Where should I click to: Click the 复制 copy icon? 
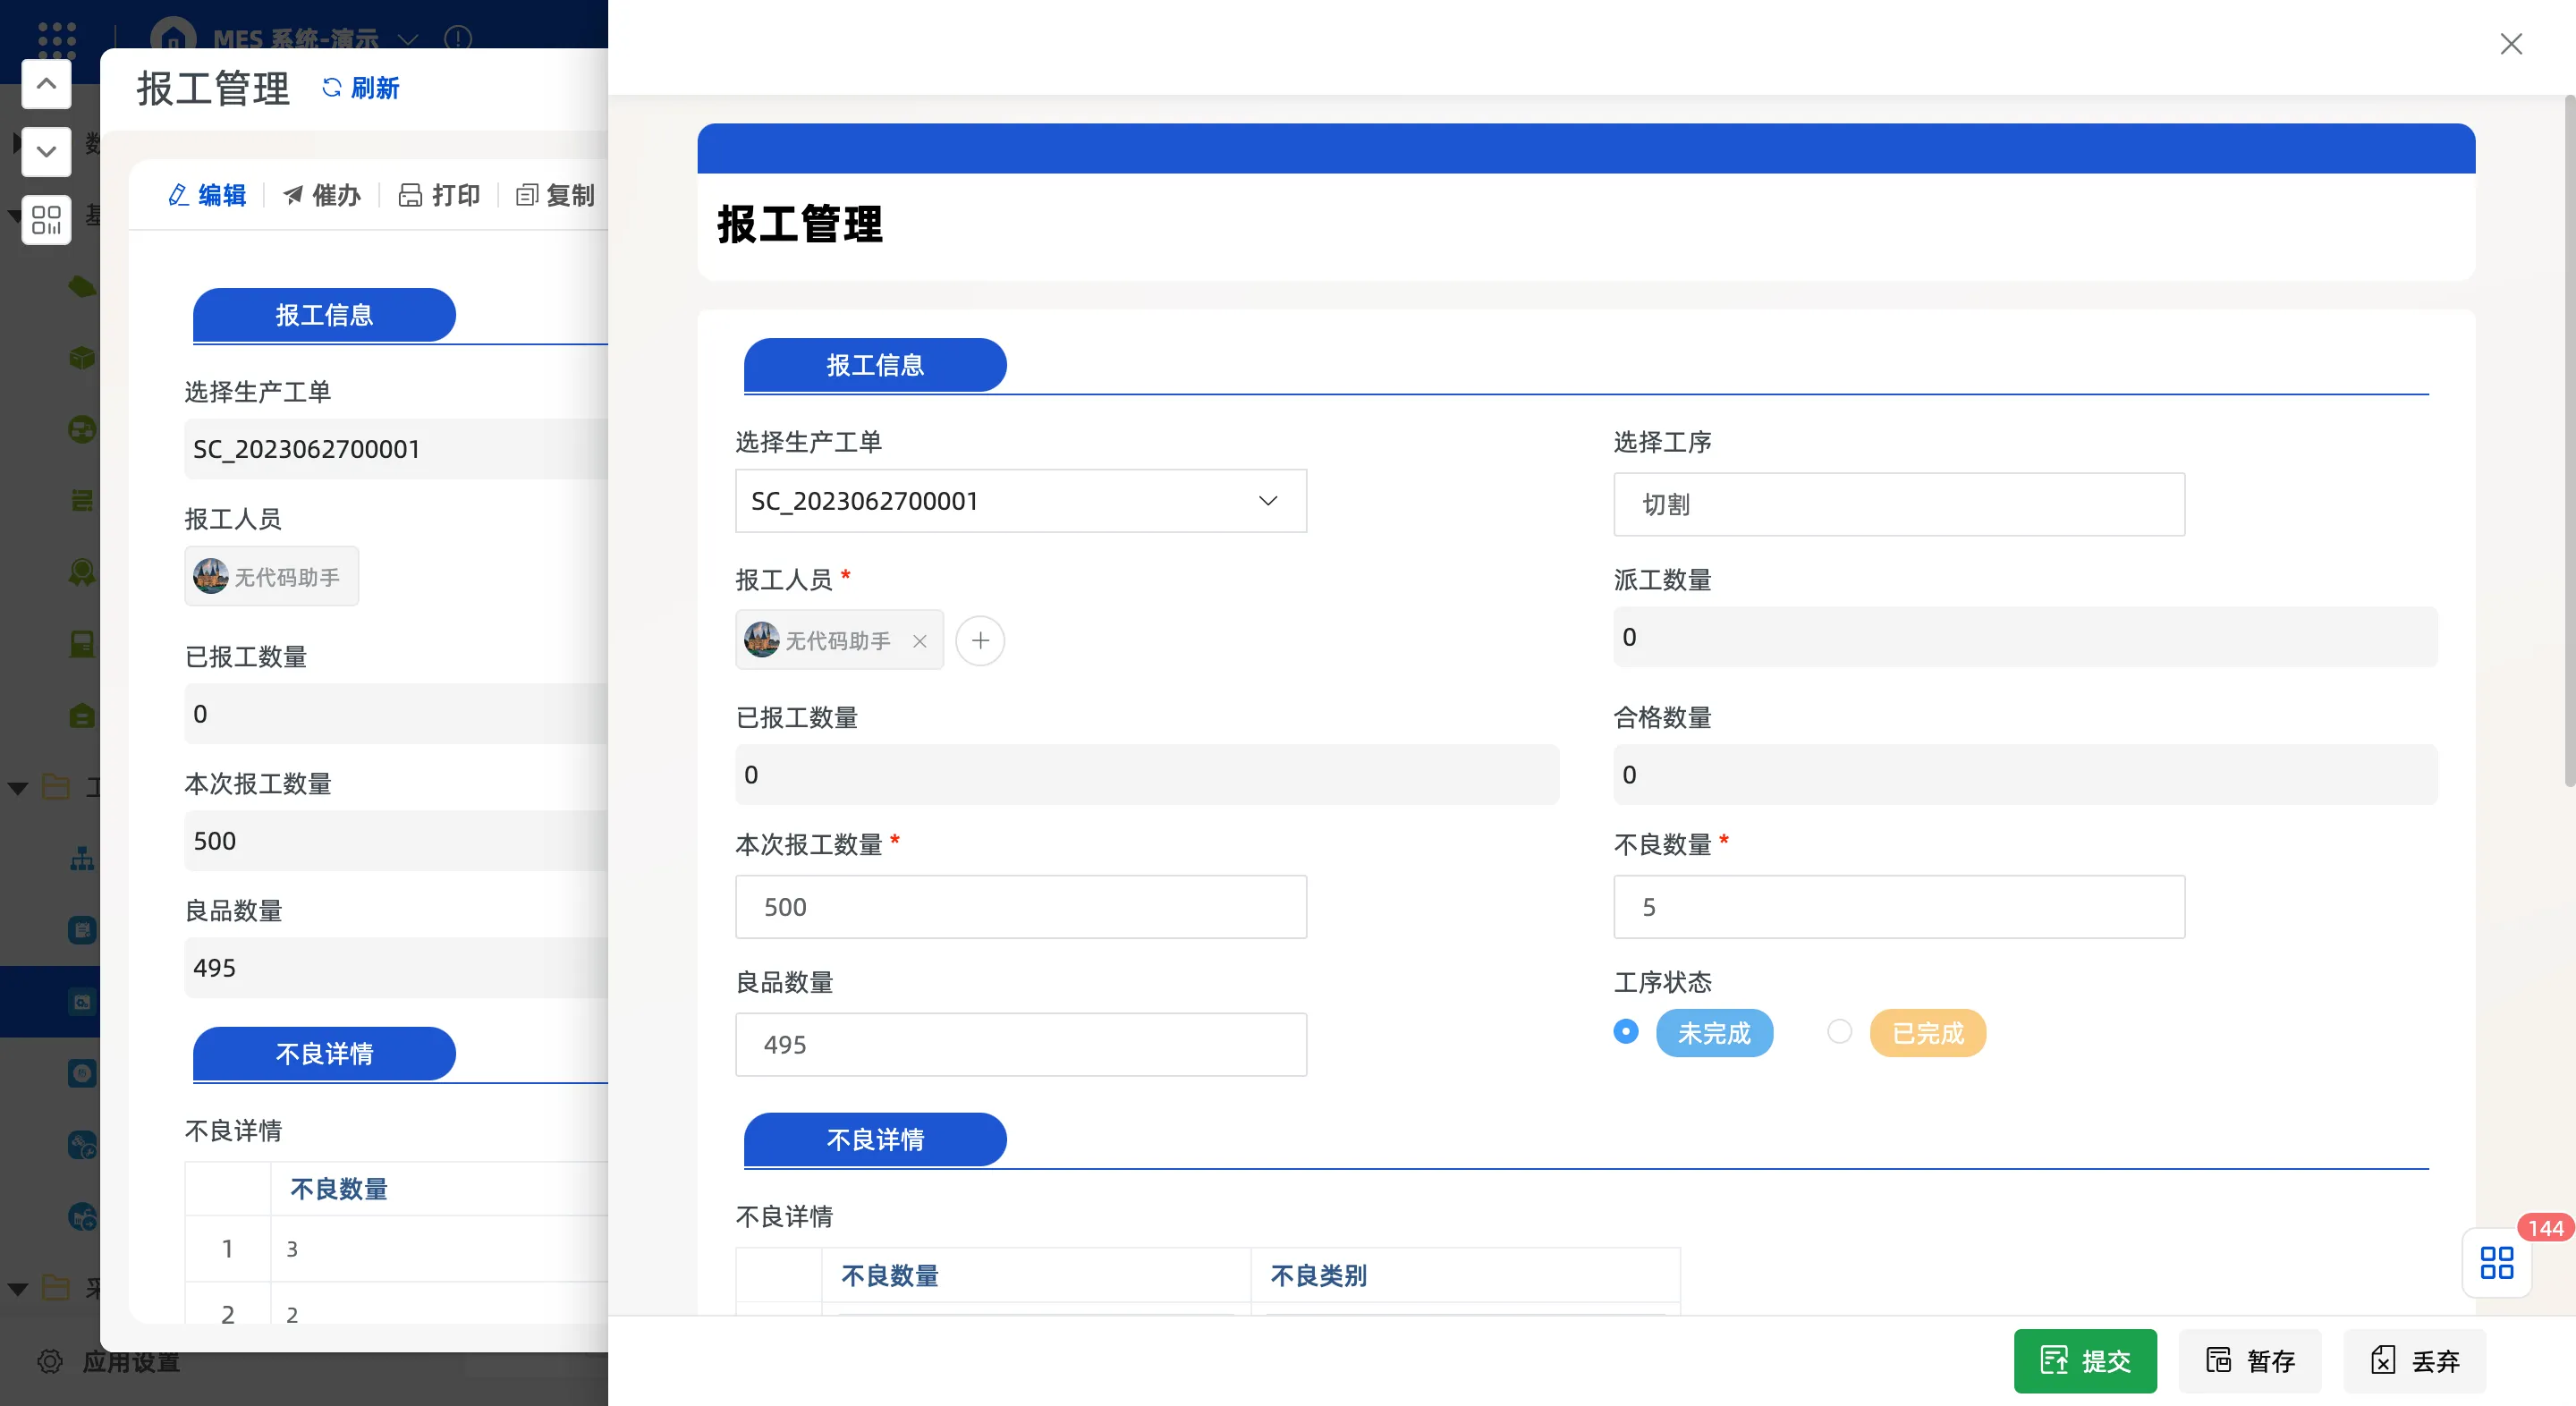tap(526, 195)
